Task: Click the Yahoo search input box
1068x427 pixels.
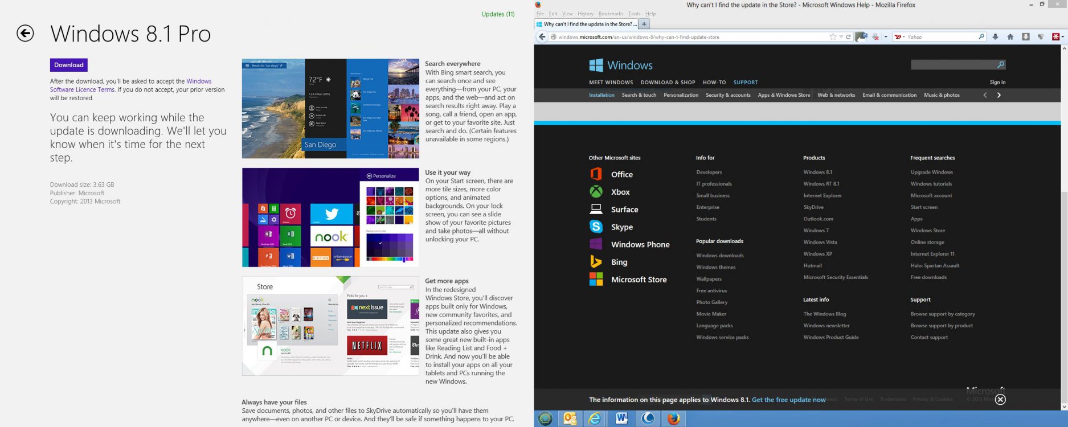Action: [942, 37]
